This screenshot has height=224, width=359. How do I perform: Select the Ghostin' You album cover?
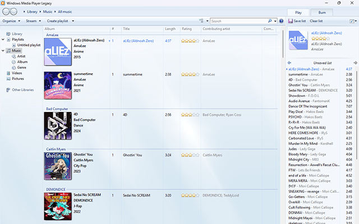(58, 166)
